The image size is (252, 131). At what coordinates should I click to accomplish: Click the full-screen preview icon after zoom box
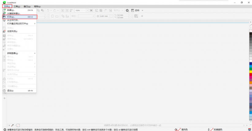(x=91, y=10)
